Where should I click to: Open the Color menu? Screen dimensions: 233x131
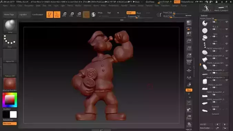(x=20, y=6)
